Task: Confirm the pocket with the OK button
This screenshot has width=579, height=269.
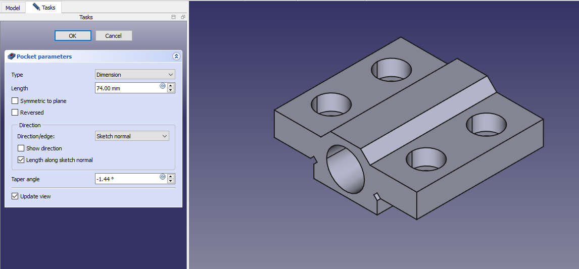Action: 73,36
